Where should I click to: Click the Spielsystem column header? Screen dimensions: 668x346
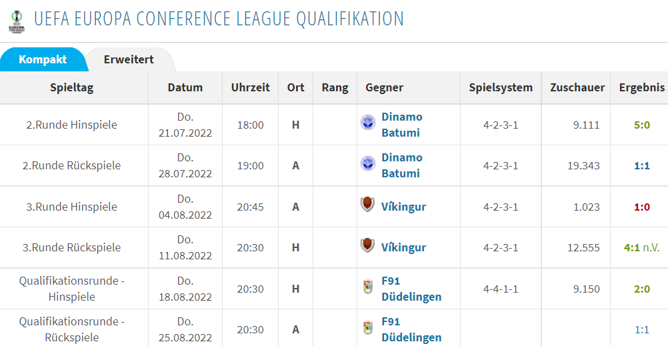pyautogui.click(x=501, y=88)
